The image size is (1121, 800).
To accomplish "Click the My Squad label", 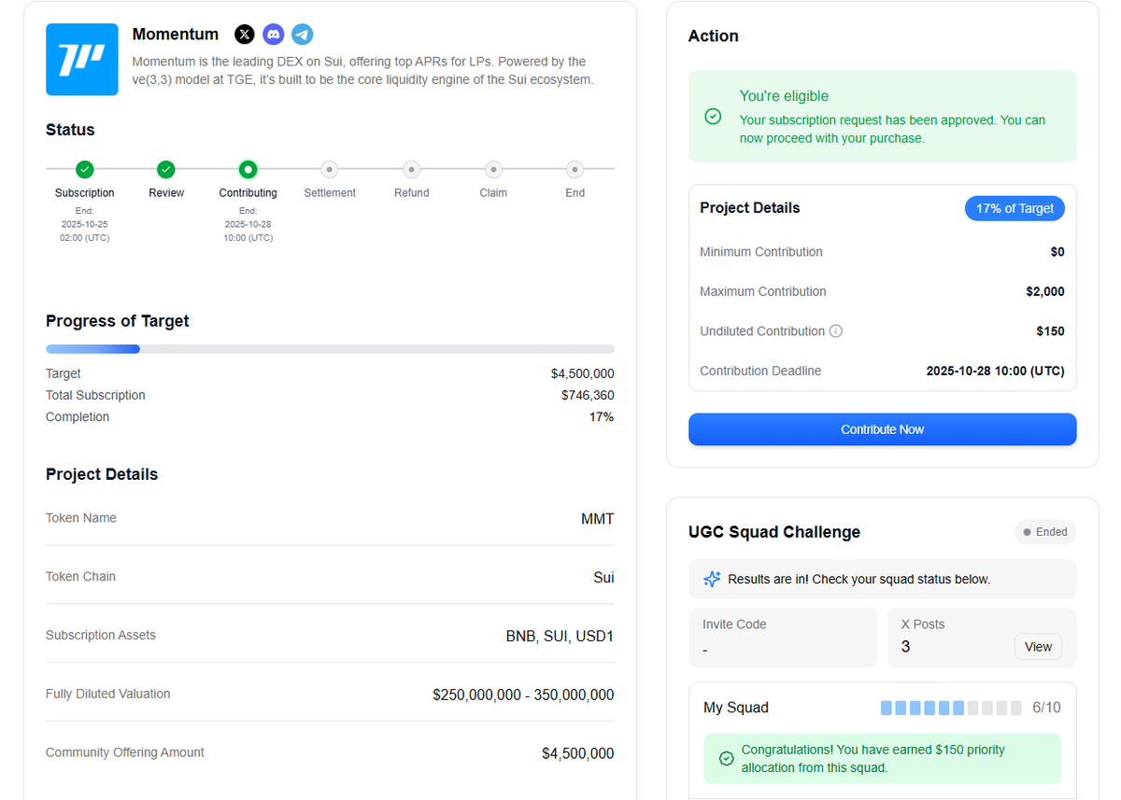I will (x=736, y=708).
